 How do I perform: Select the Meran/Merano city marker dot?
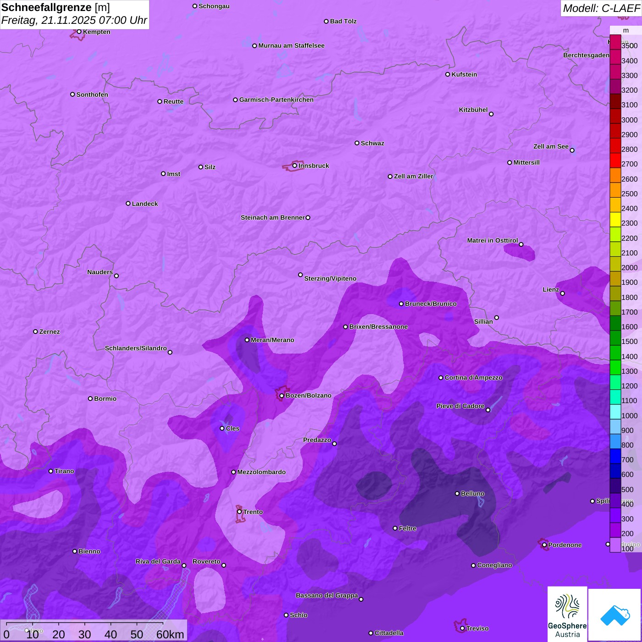coord(247,340)
